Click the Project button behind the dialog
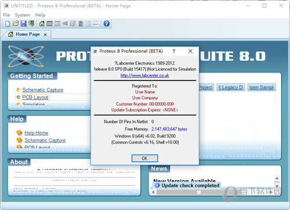Viewport: 290px width, 210px height. tap(206, 88)
